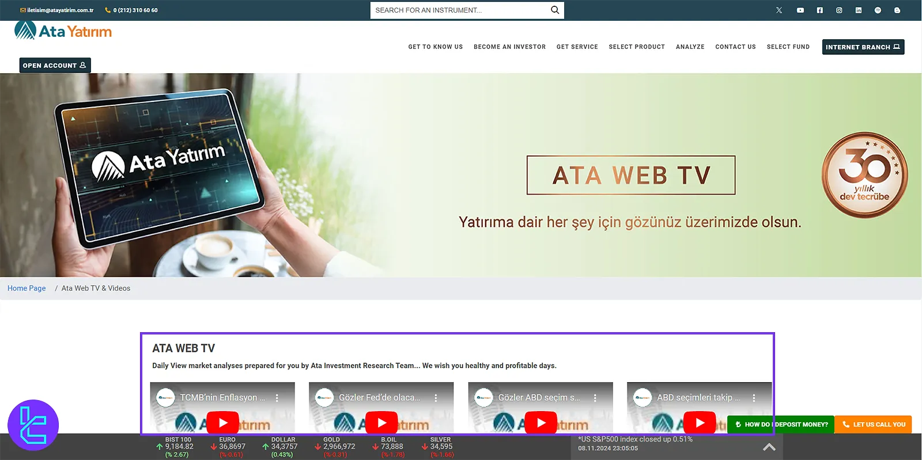
Task: Click the Internet Branch button
Action: click(863, 47)
